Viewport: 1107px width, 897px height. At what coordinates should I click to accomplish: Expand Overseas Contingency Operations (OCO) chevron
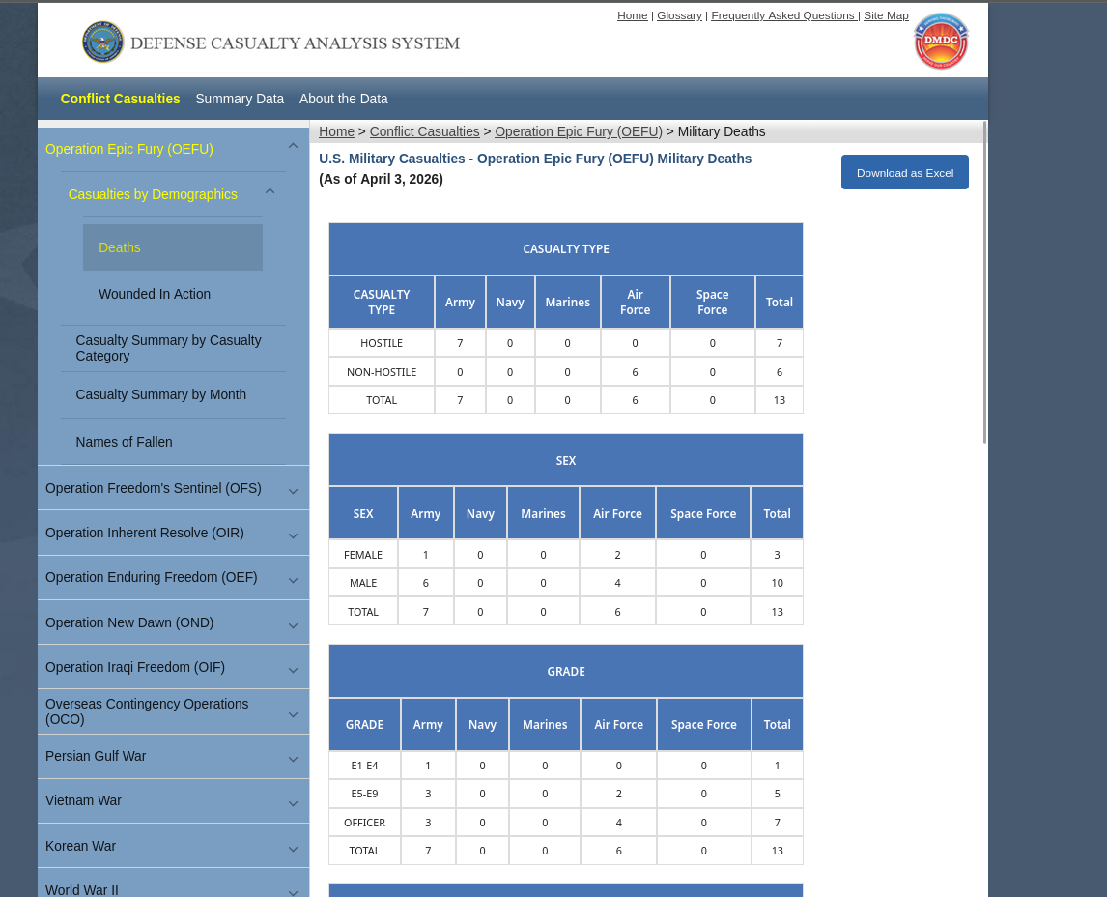(x=293, y=714)
